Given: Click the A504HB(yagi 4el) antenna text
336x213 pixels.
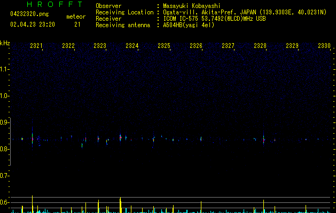Looking at the screenshot, I should click(x=189, y=25).
